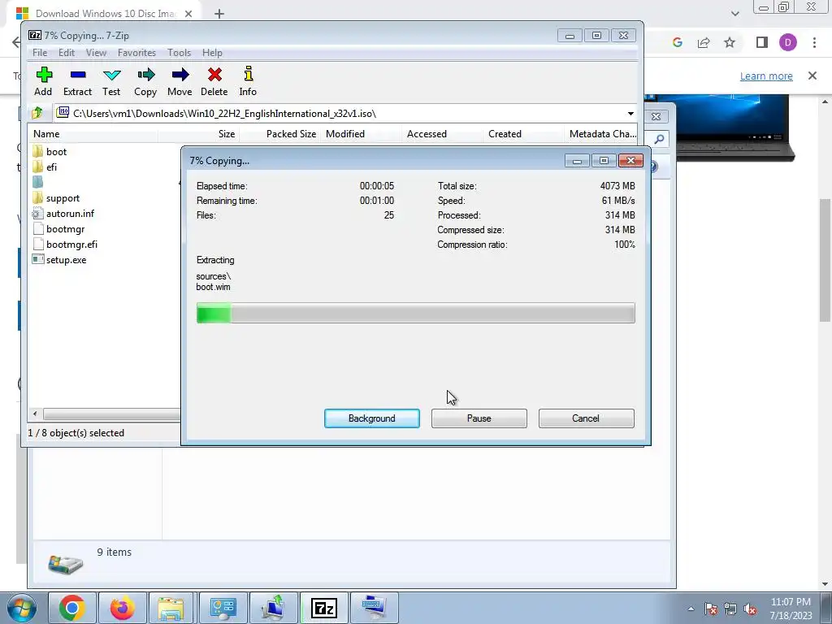832x624 pixels.
Task: Sort by the Size column header
Action: point(198,134)
